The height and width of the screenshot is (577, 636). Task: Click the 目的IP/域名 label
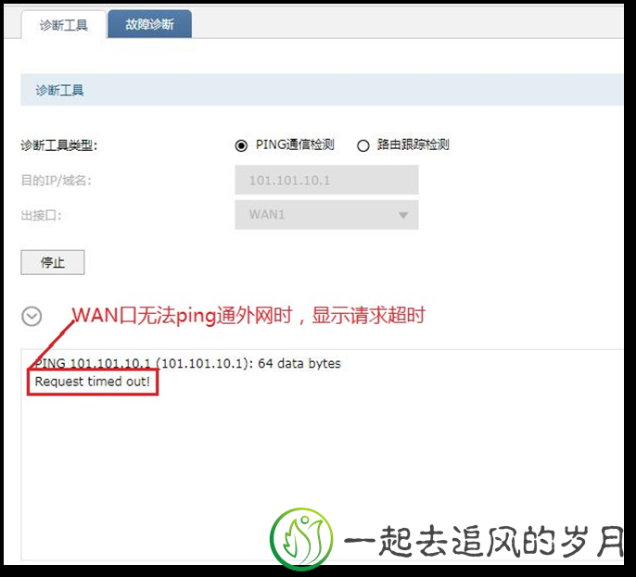pos(57,181)
